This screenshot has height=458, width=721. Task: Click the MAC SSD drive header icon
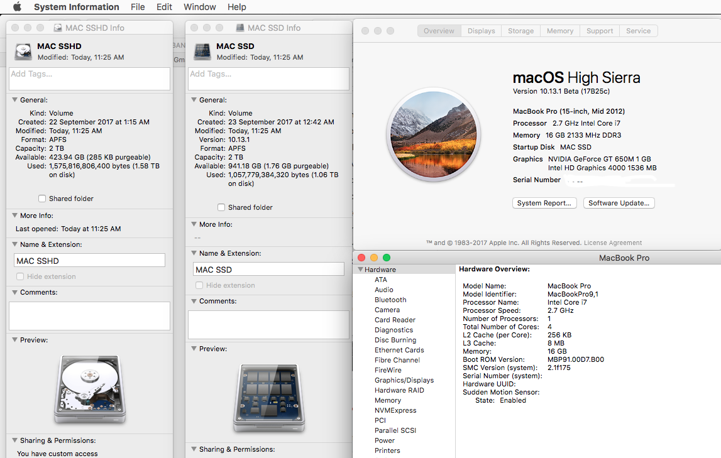coord(202,52)
